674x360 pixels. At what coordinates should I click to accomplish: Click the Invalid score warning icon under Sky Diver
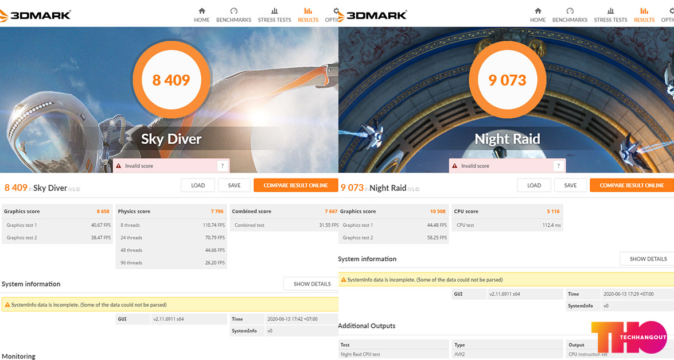[119, 165]
